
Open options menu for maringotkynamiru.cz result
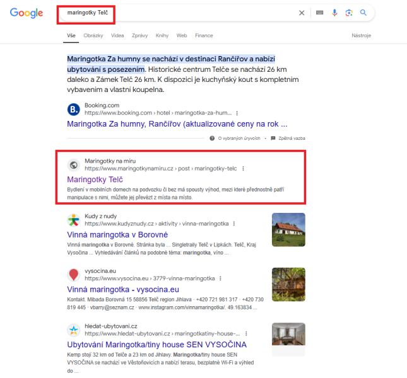243,168
